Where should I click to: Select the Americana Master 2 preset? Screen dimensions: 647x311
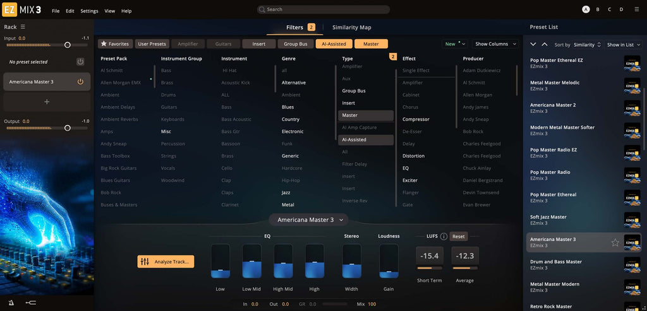click(584, 108)
